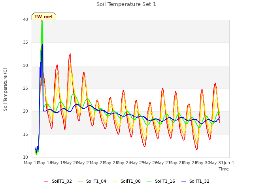The width and height of the screenshot is (253, 189).
Task: Click the May 18 x-axis tick label
Action: [x=44, y=163]
